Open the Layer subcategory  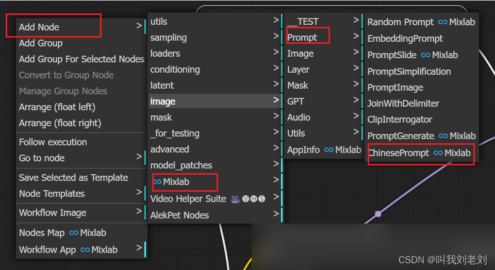click(324, 70)
